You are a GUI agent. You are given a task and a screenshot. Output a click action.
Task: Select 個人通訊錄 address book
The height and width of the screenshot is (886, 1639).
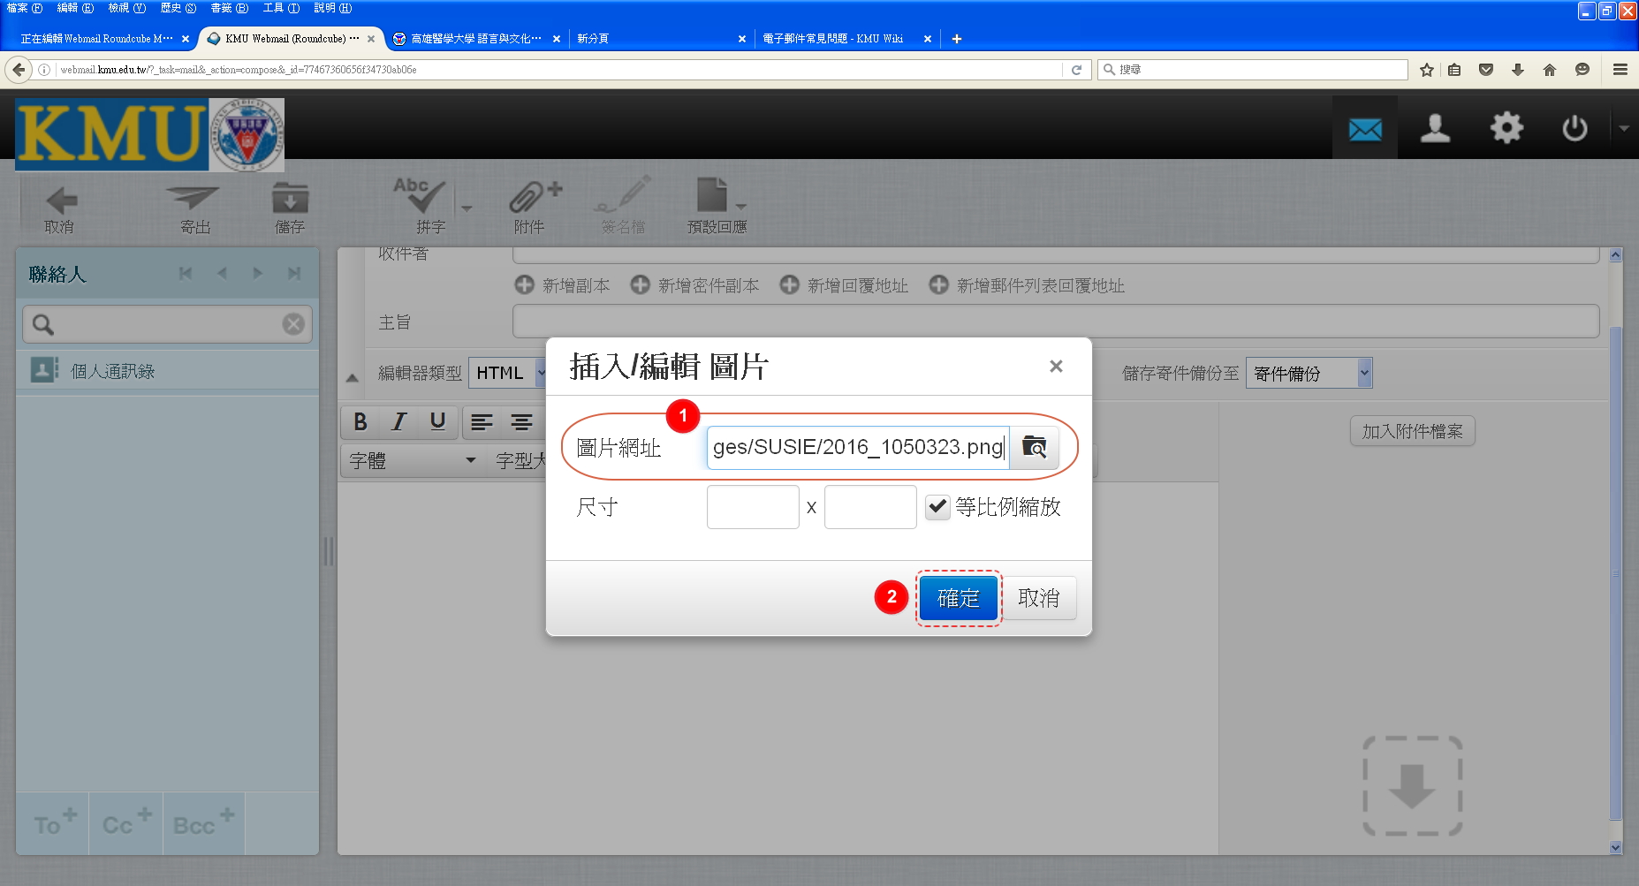point(168,371)
